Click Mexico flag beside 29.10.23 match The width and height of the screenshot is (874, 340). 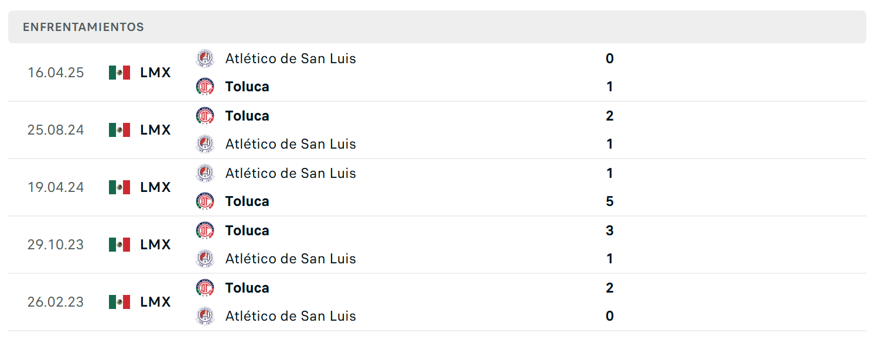(120, 245)
